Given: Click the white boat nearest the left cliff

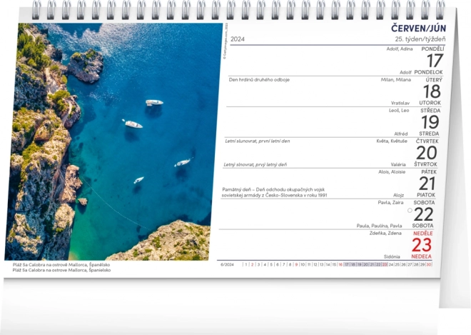Looking at the screenshot, I should point(133,124).
